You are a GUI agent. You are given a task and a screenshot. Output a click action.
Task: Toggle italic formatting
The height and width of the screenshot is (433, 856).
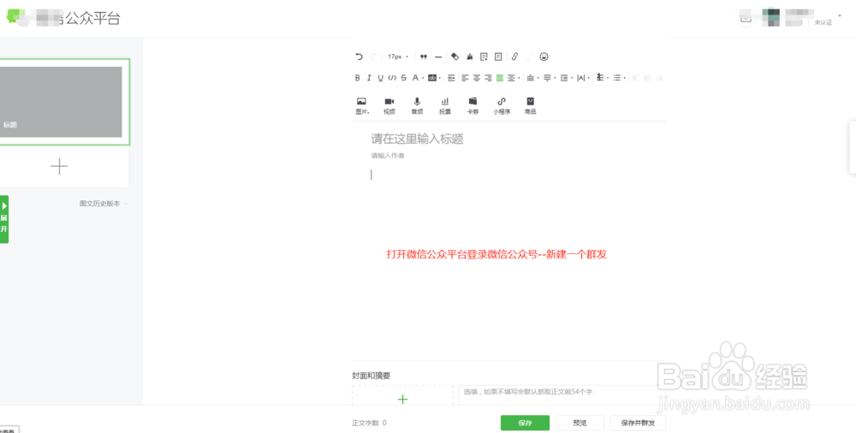point(369,78)
